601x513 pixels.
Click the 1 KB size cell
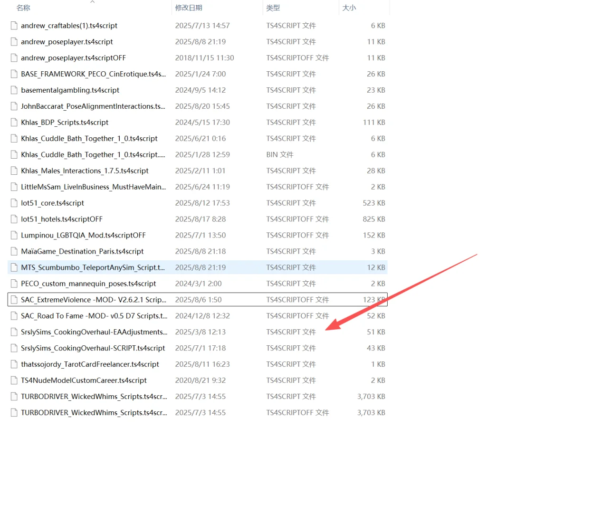click(378, 365)
